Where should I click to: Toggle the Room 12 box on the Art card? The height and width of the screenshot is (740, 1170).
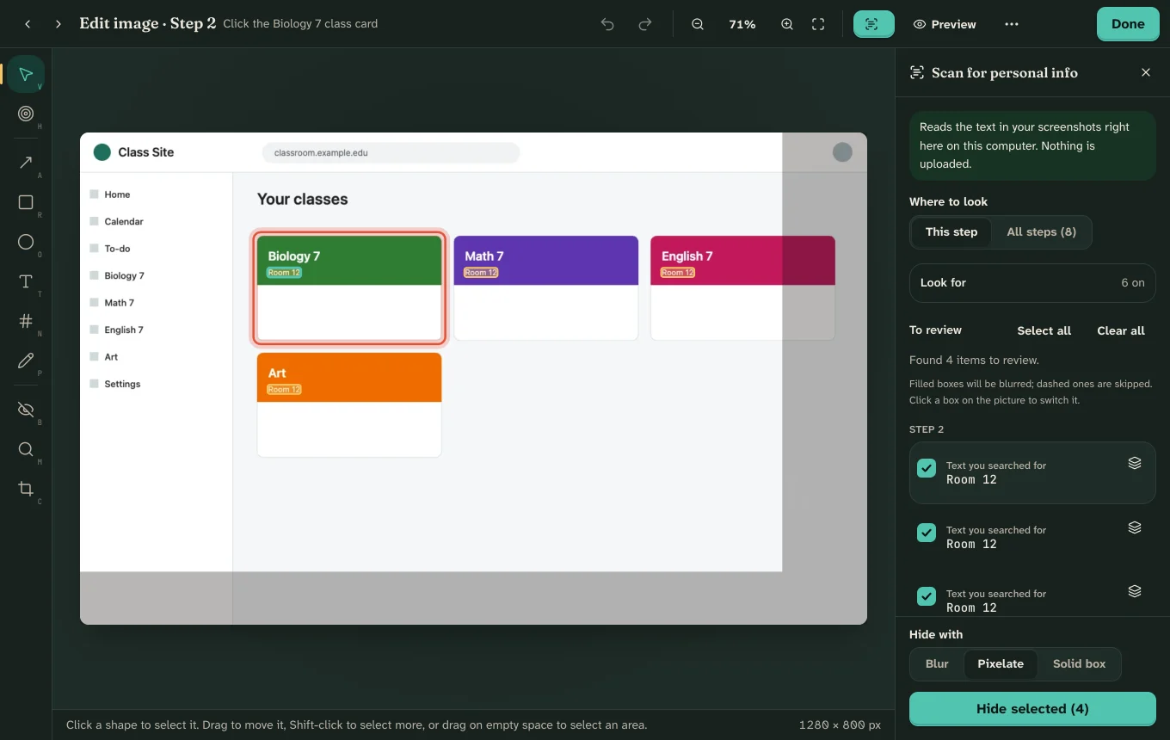[284, 390]
